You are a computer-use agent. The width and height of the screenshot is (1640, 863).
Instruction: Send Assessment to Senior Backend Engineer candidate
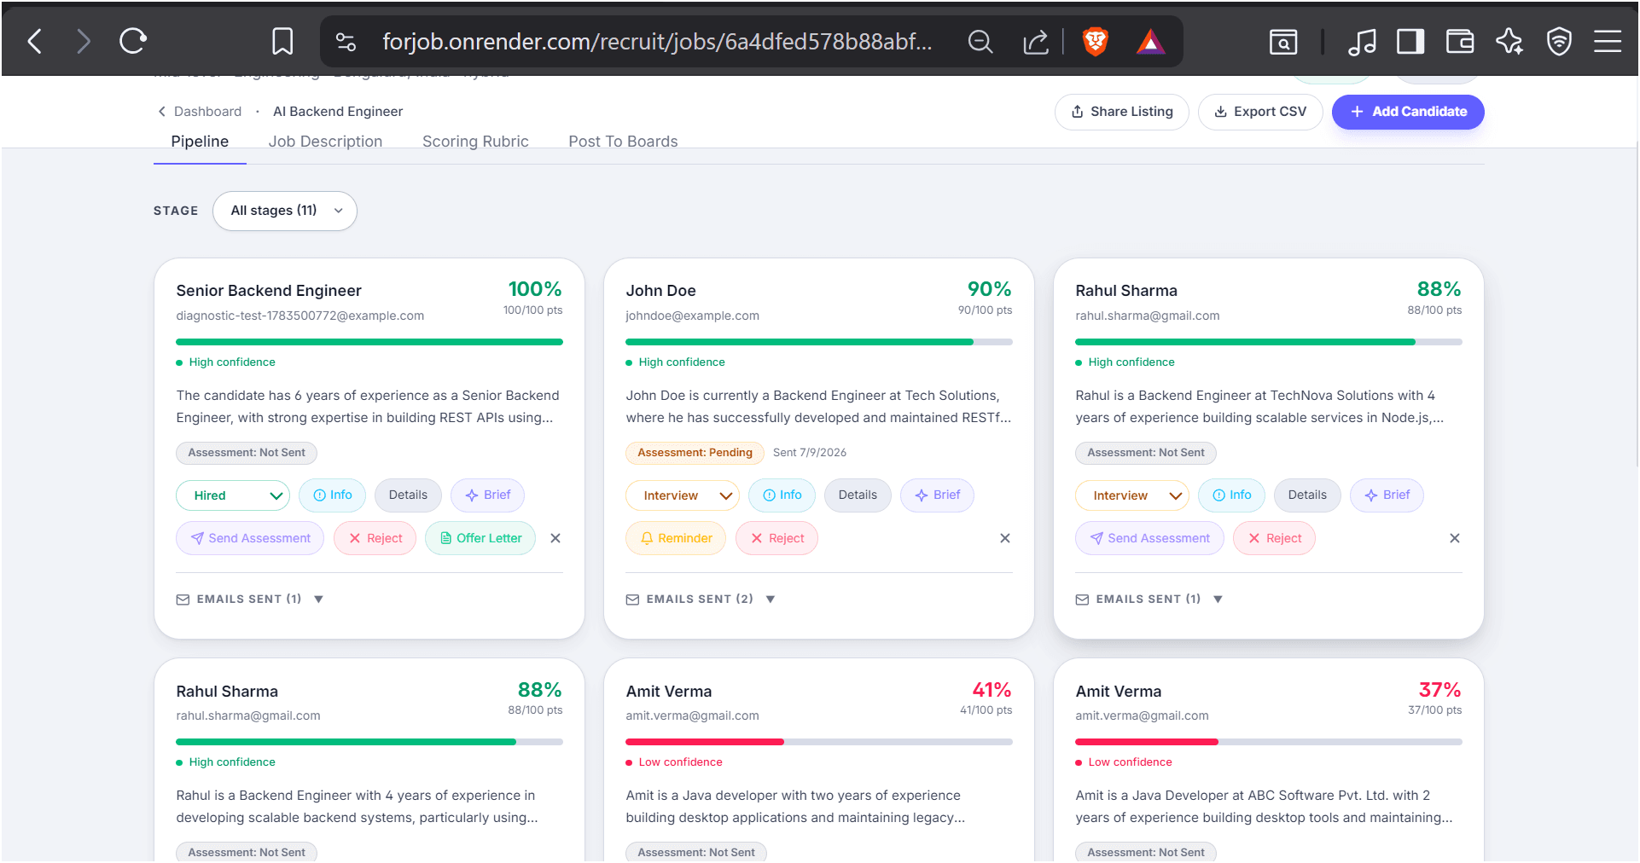(x=250, y=539)
